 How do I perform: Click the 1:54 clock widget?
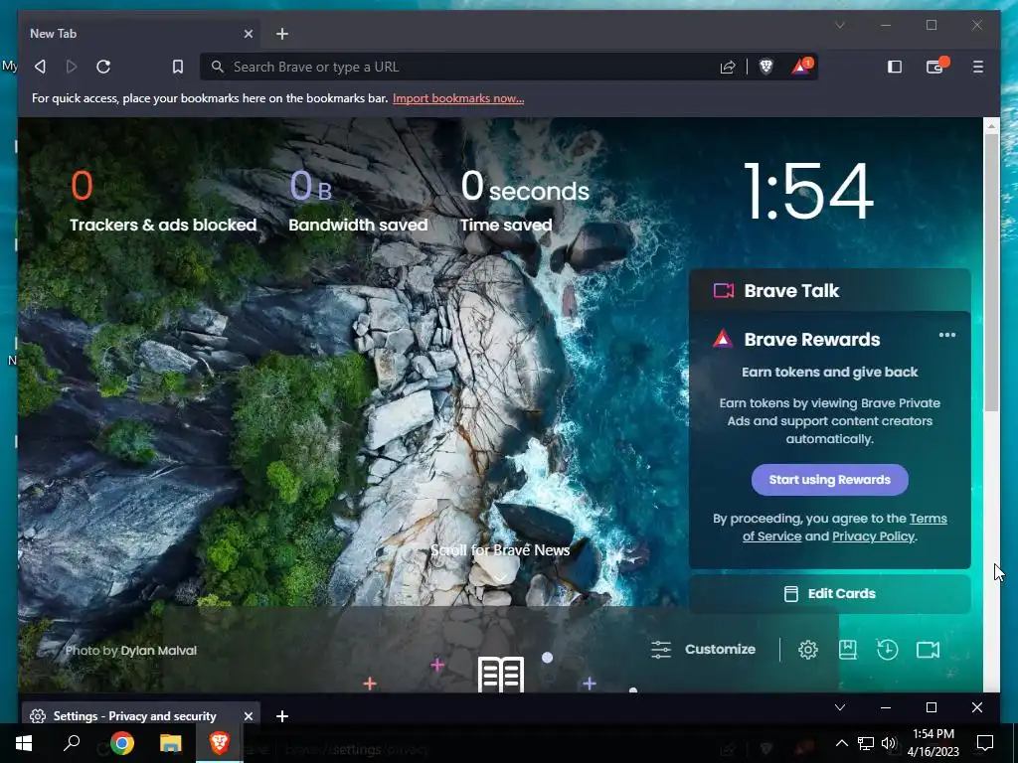point(808,192)
